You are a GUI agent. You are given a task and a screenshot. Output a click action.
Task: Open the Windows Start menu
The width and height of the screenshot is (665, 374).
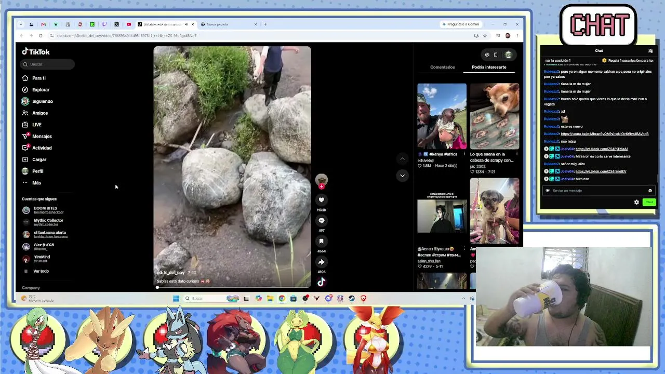coord(176,298)
